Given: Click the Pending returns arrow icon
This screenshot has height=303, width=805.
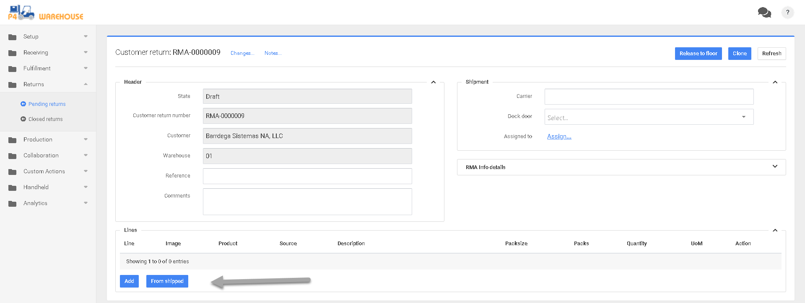Looking at the screenshot, I should (23, 104).
